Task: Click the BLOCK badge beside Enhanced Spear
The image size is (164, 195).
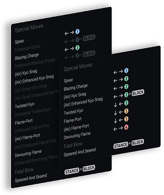Action: (89, 38)
